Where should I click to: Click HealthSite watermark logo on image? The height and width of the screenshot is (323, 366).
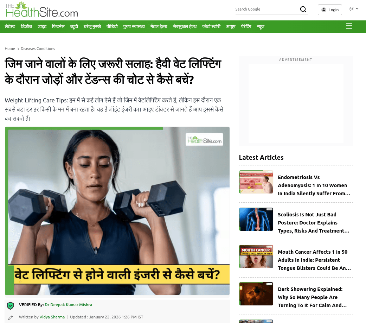204,139
